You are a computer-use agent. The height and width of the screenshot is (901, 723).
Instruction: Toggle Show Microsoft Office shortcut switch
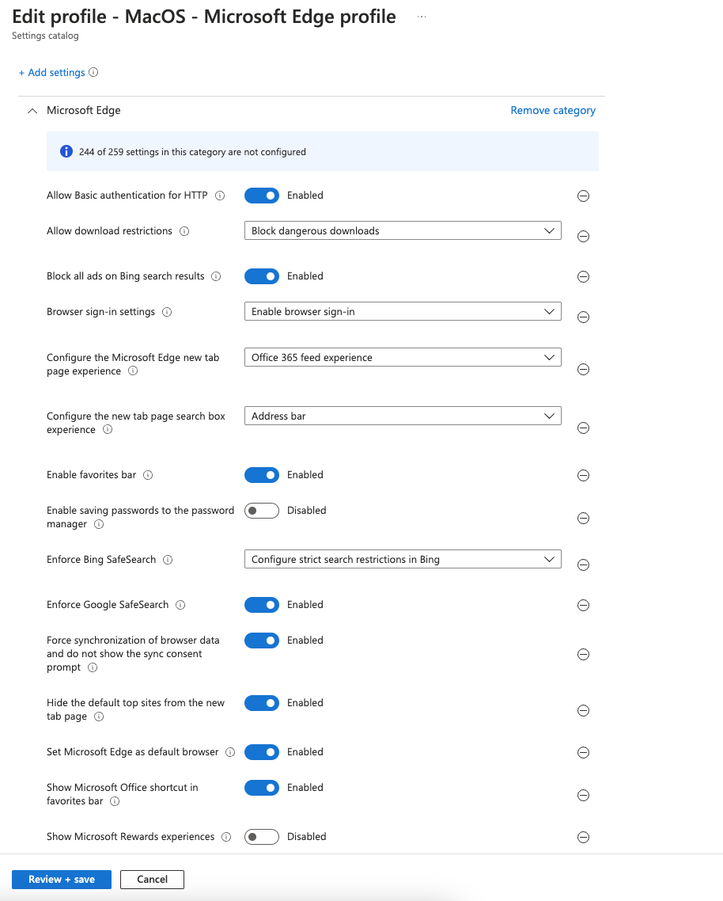click(x=262, y=788)
